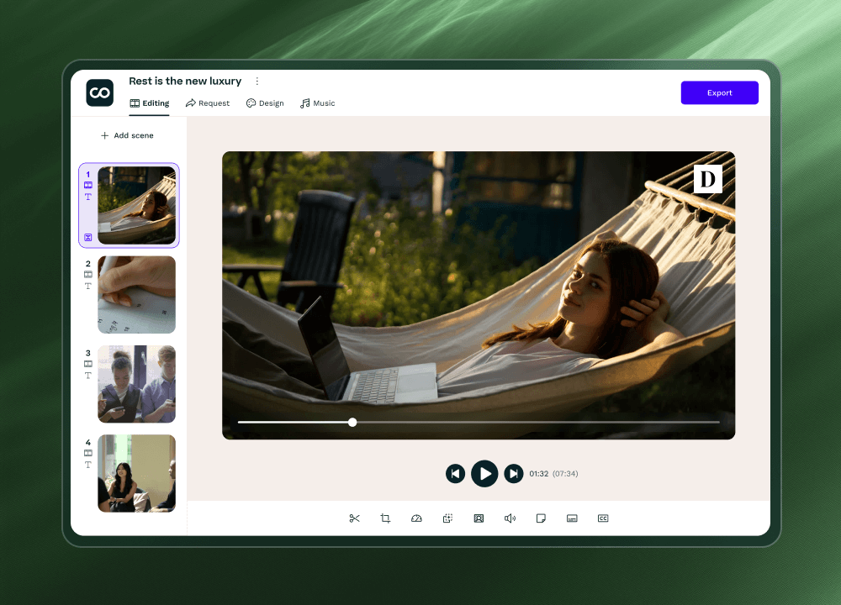Screen dimensions: 841x605
Task: Click the CO app logo
Action: pos(100,92)
